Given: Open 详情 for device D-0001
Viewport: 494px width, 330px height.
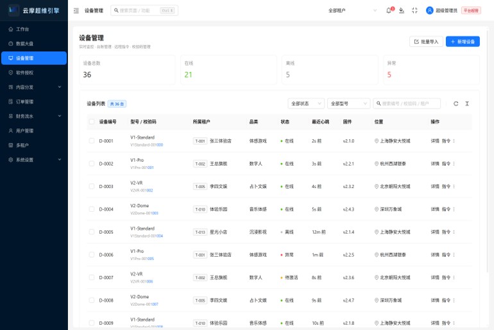Looking at the screenshot, I should click(435, 141).
